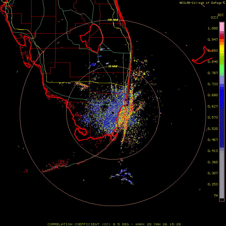Click the 0.413 scale value
226x226 pixels.
(x=213, y=151)
